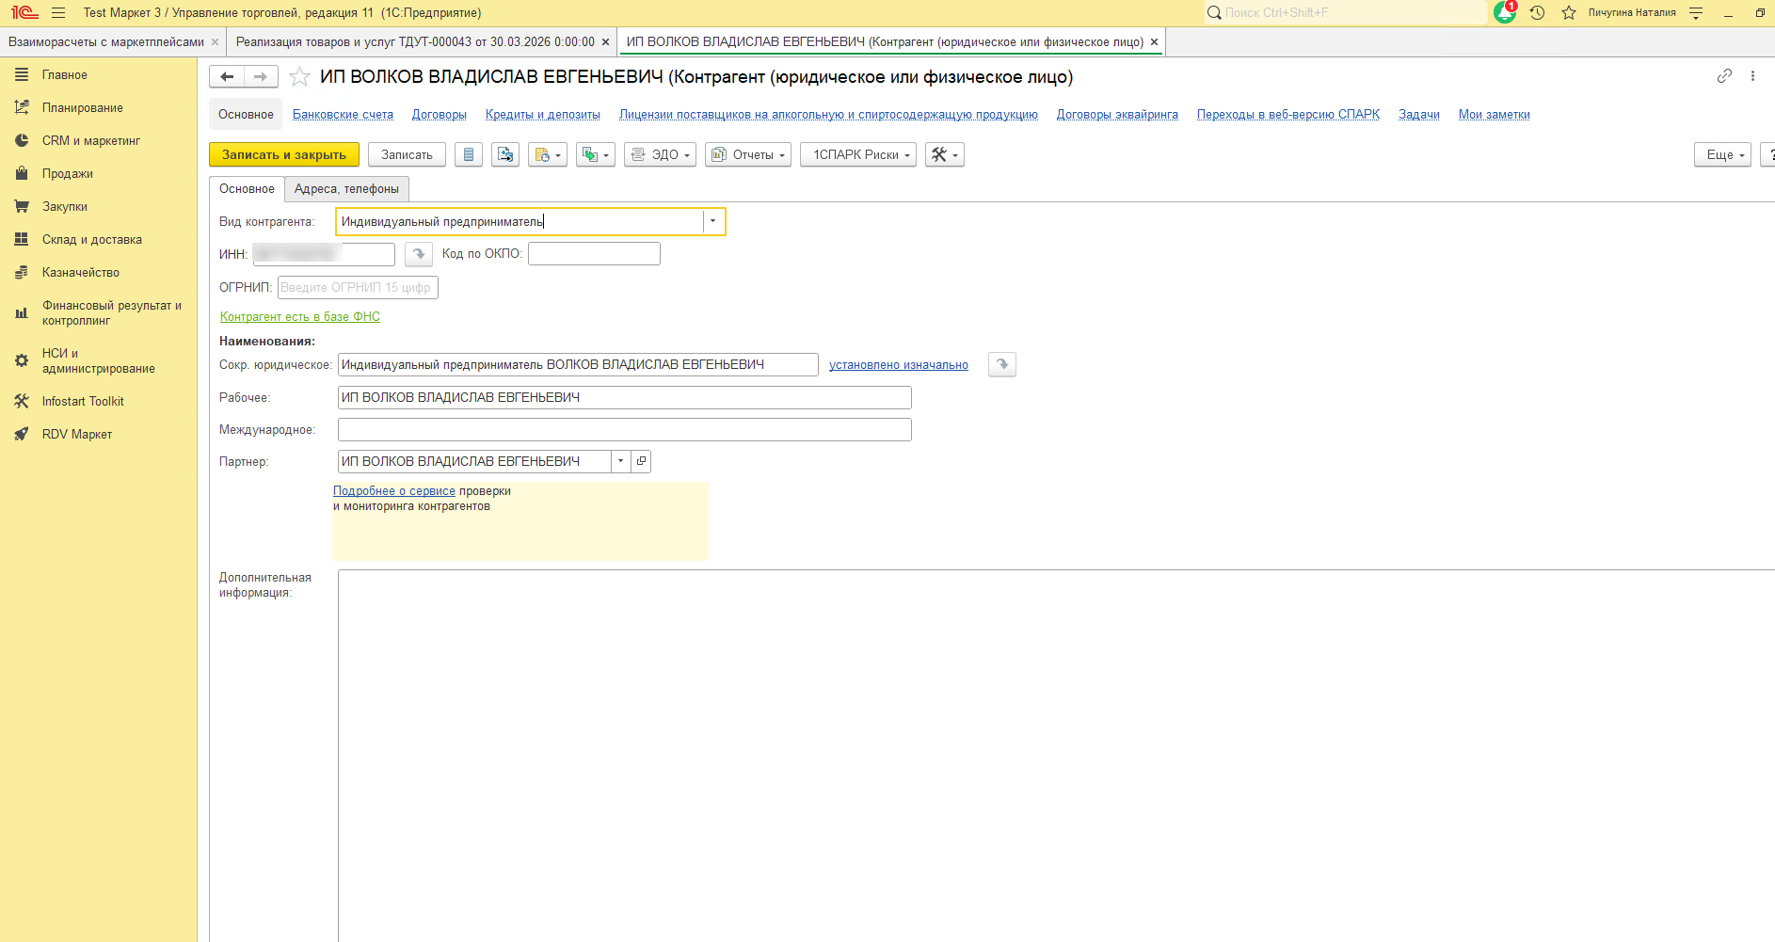The height and width of the screenshot is (942, 1775).
Task: Expand the Вид контрагента dropdown
Action: [x=713, y=222]
